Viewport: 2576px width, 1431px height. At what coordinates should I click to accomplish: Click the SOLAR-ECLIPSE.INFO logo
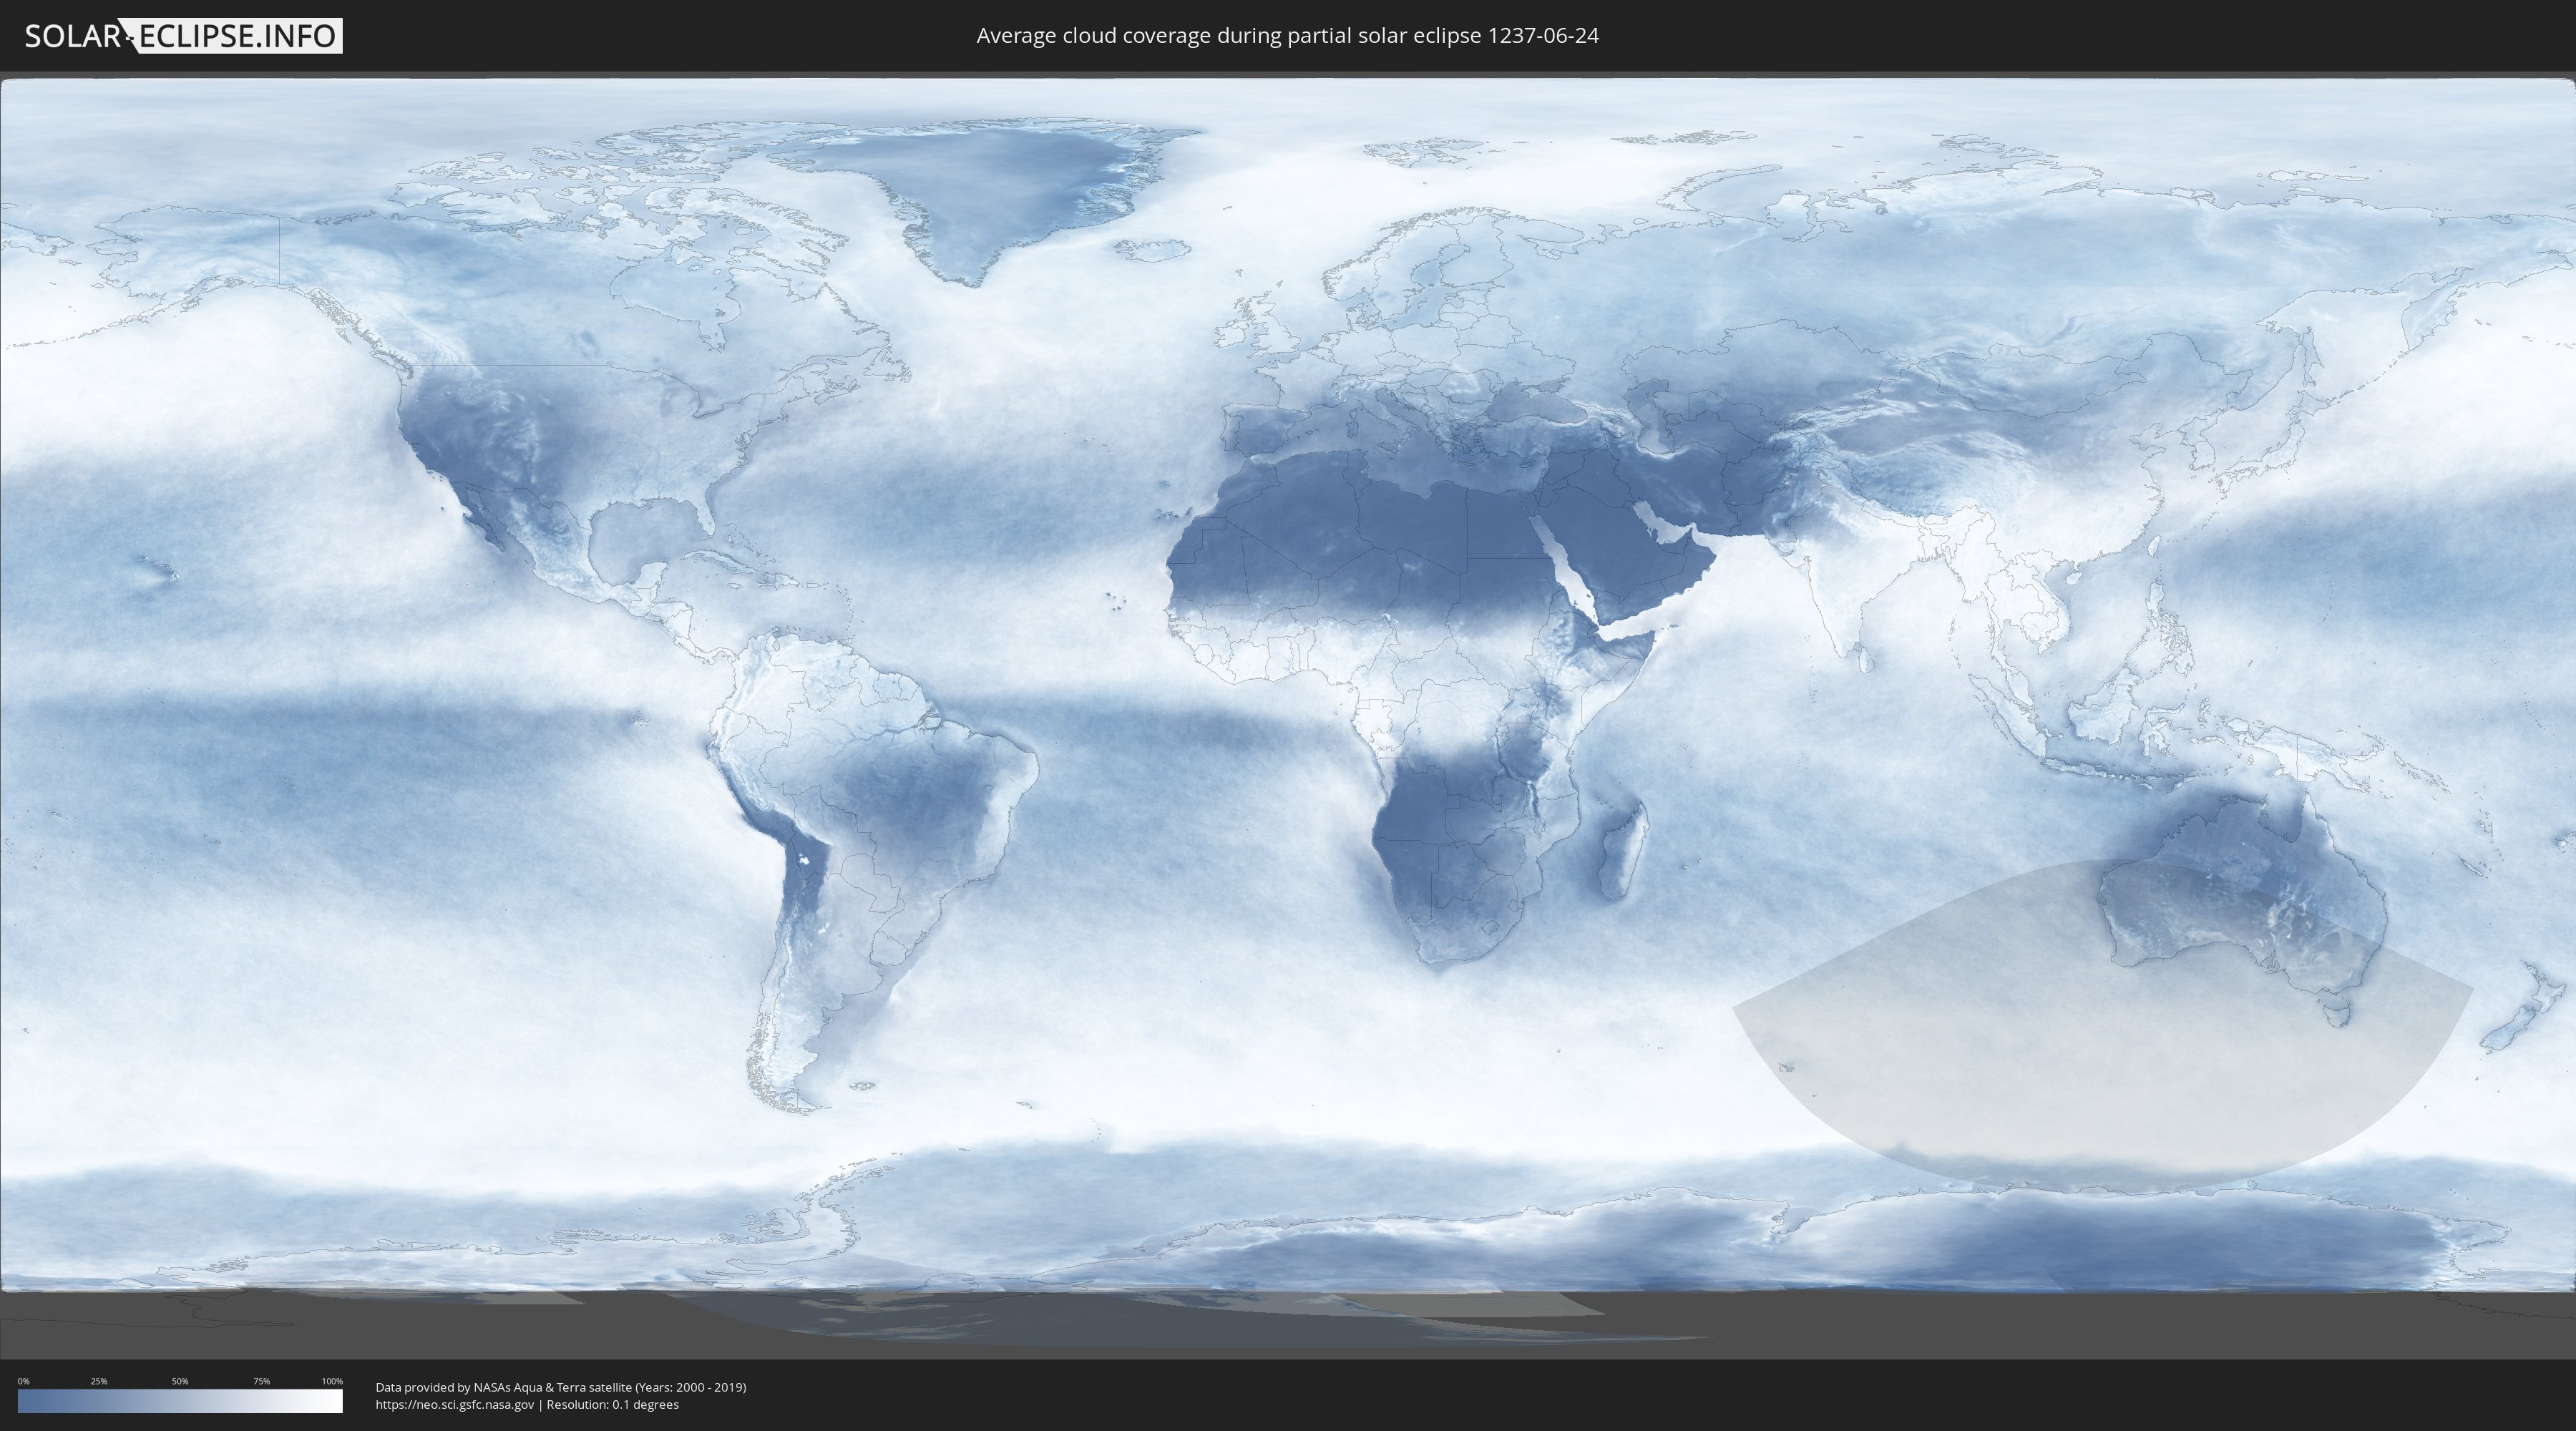coord(183,36)
